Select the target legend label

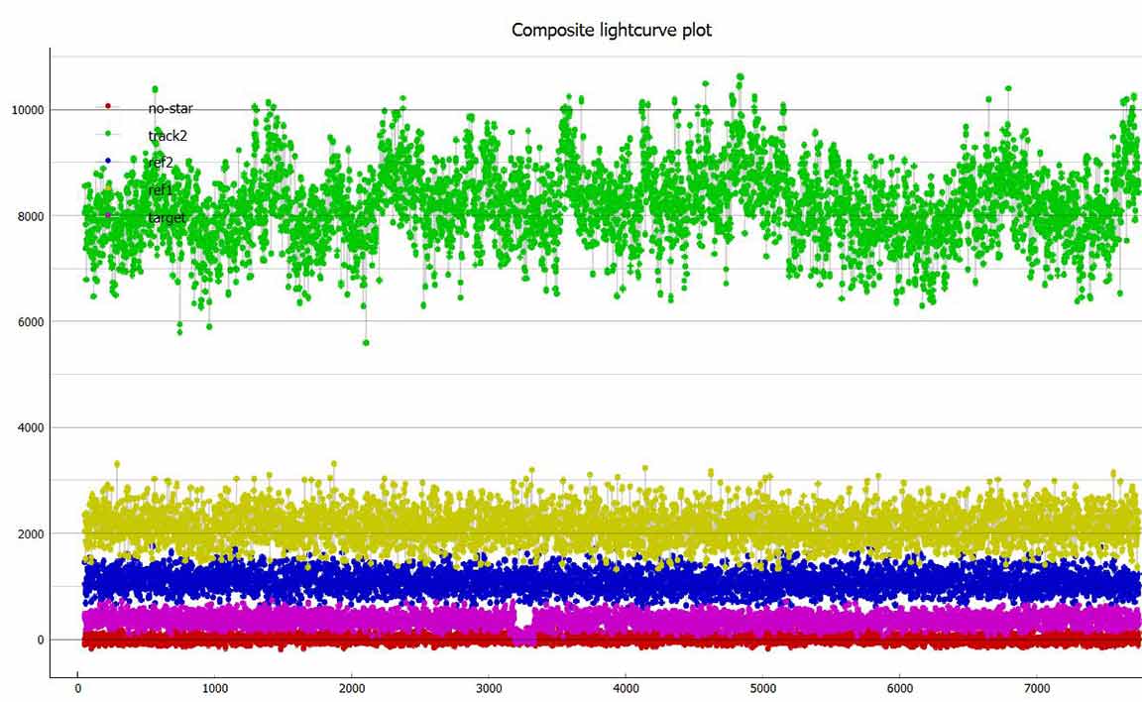coord(167,217)
